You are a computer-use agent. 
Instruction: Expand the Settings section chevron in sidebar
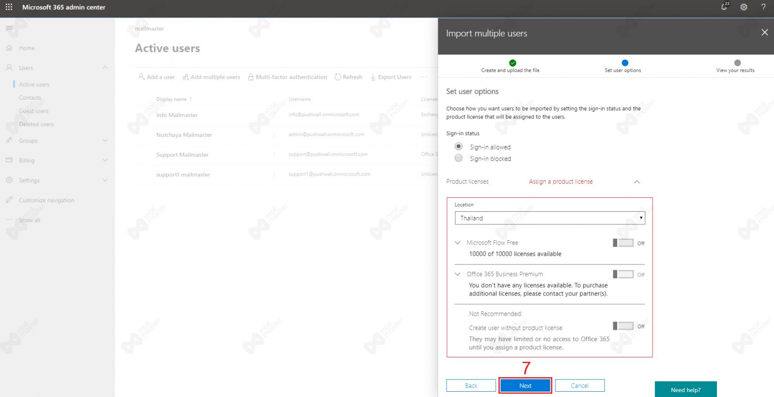[x=105, y=180]
